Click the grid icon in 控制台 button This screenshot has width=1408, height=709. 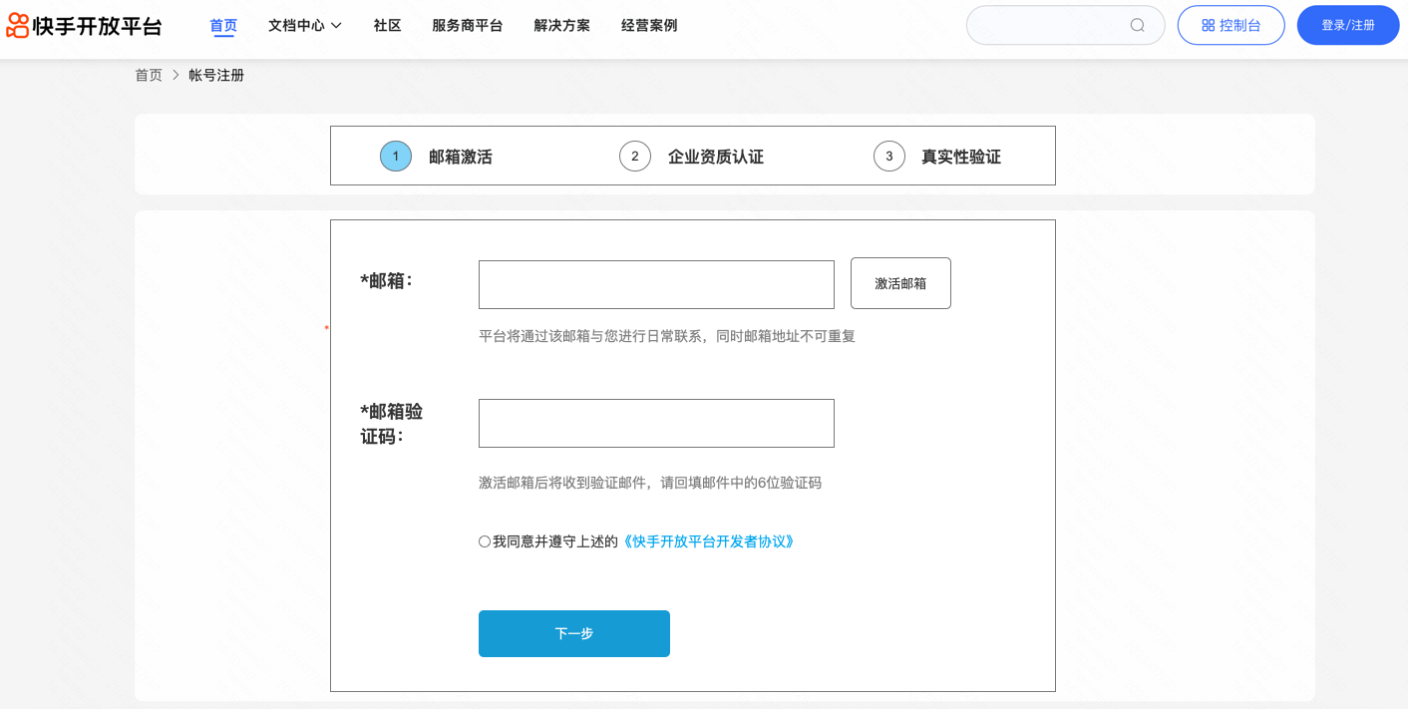coord(1208,26)
